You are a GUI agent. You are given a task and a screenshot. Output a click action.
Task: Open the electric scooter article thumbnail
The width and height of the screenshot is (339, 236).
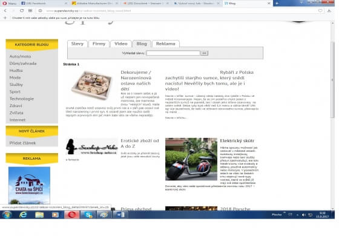(191, 159)
